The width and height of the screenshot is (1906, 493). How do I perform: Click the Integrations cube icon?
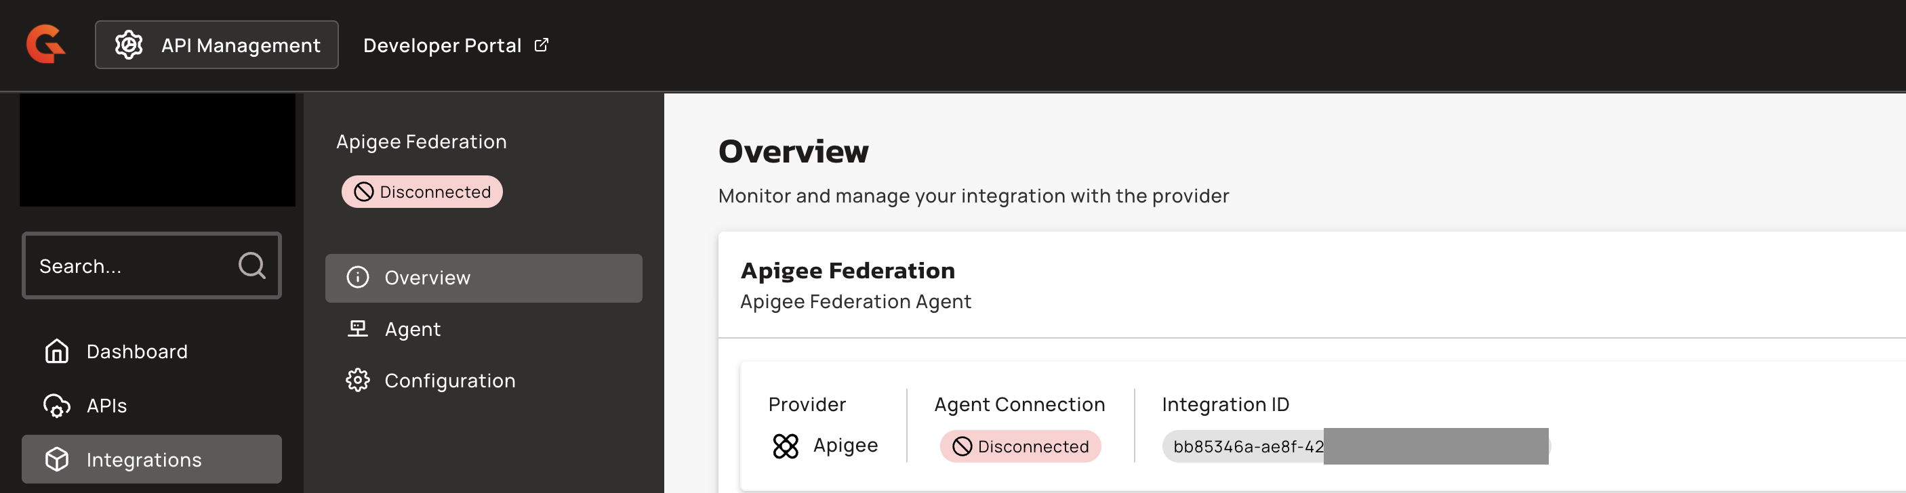(57, 460)
